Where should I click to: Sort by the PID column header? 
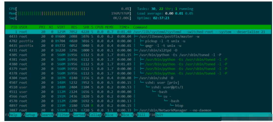(14, 27)
